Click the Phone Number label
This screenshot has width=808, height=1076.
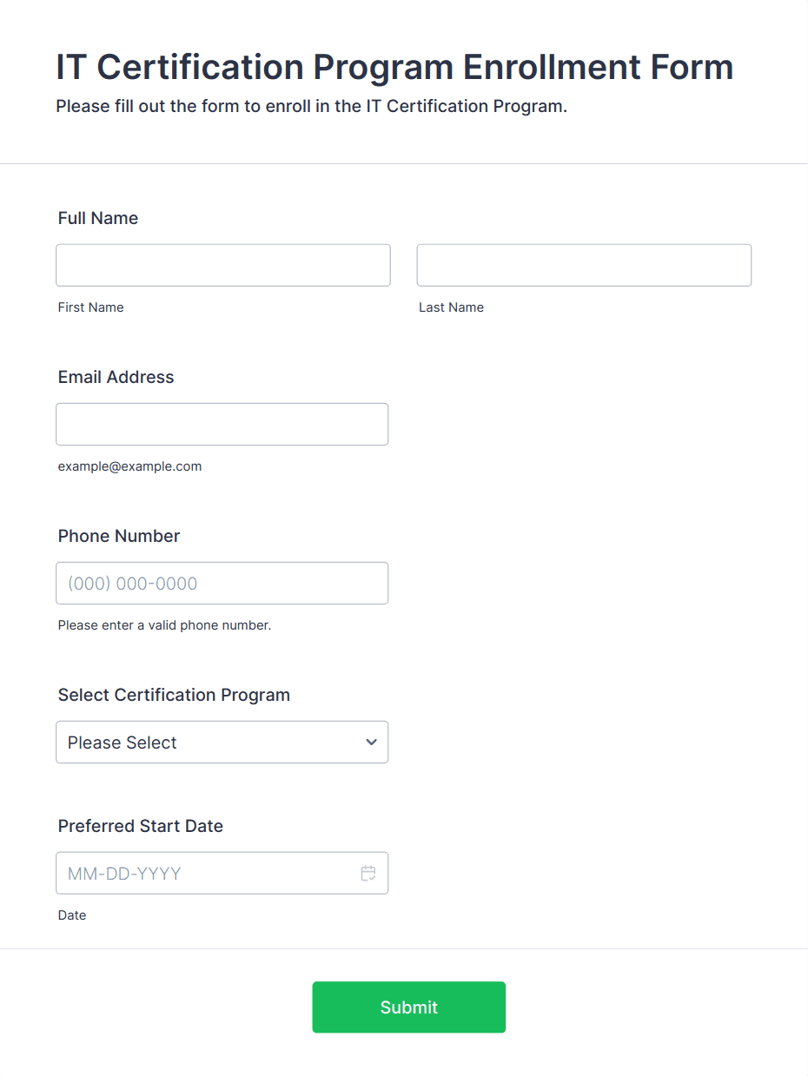[x=119, y=536]
